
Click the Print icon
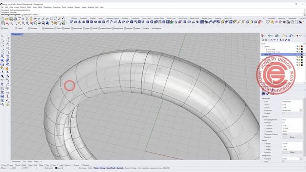pos(15,19)
